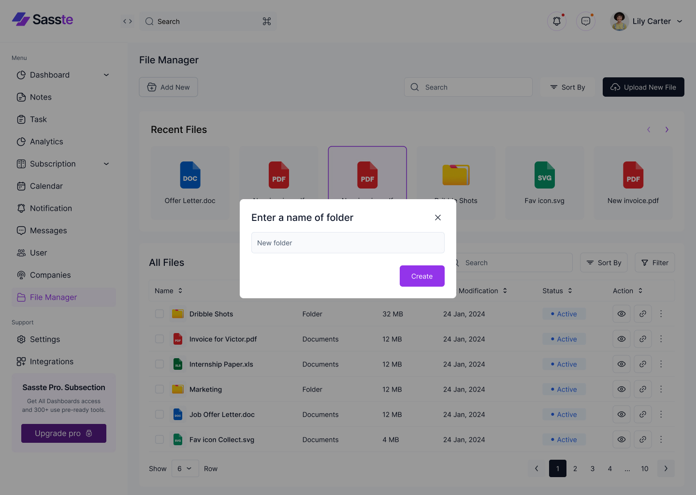Click the Create folder button

pyautogui.click(x=422, y=276)
